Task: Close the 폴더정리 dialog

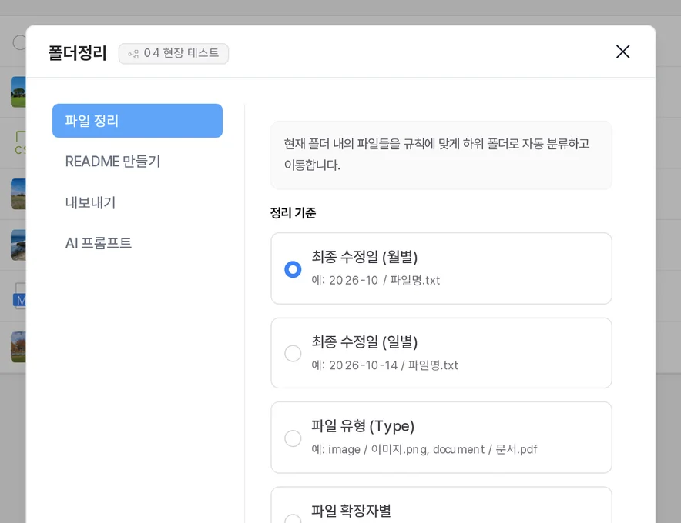Action: click(622, 52)
